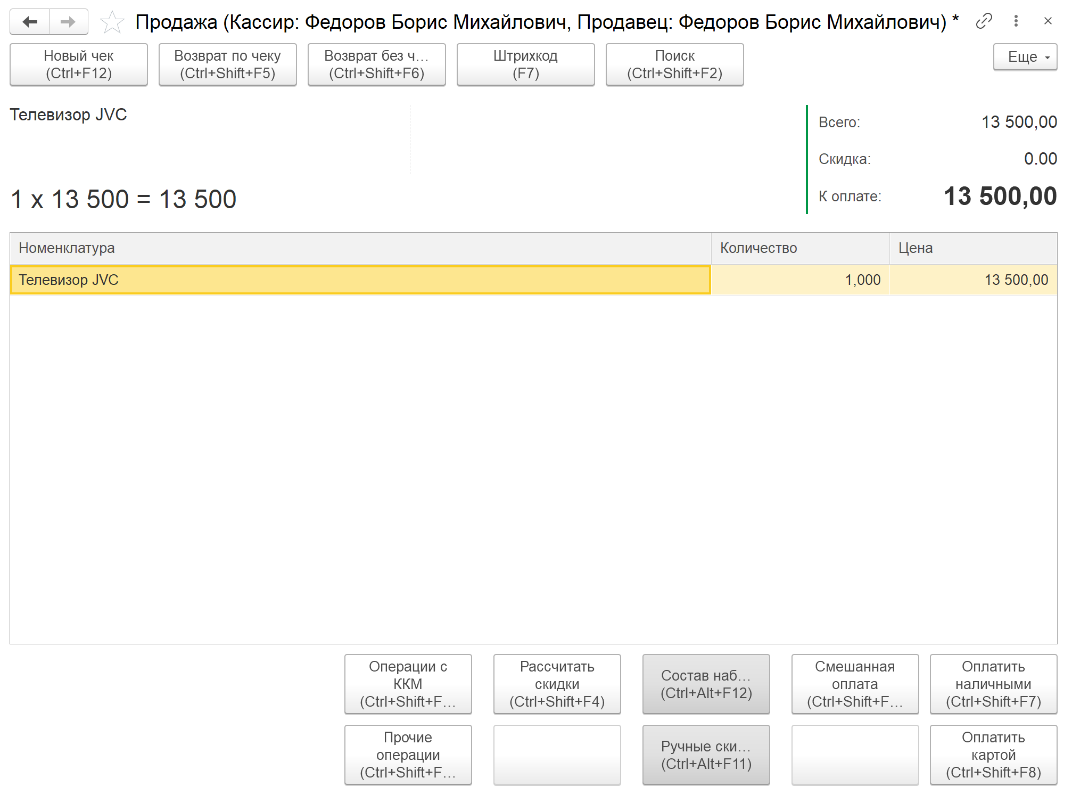Screen dimensions: 1072x794
Task: Open the three-dot options menu
Action: tap(1016, 21)
